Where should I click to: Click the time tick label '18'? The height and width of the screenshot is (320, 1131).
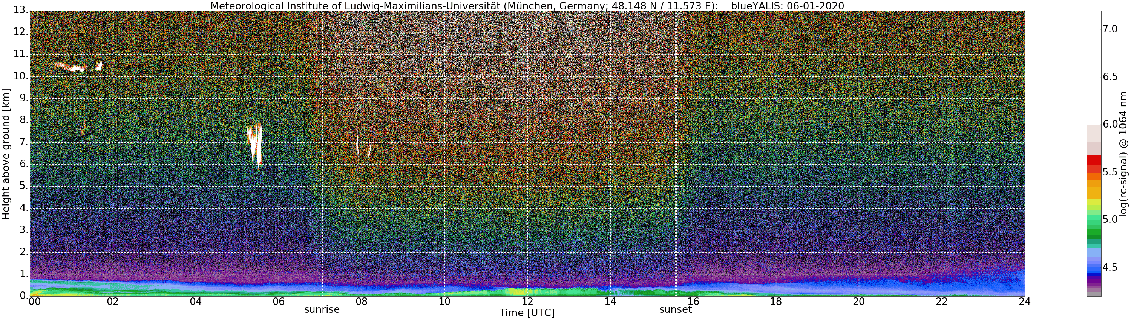tap(776, 302)
